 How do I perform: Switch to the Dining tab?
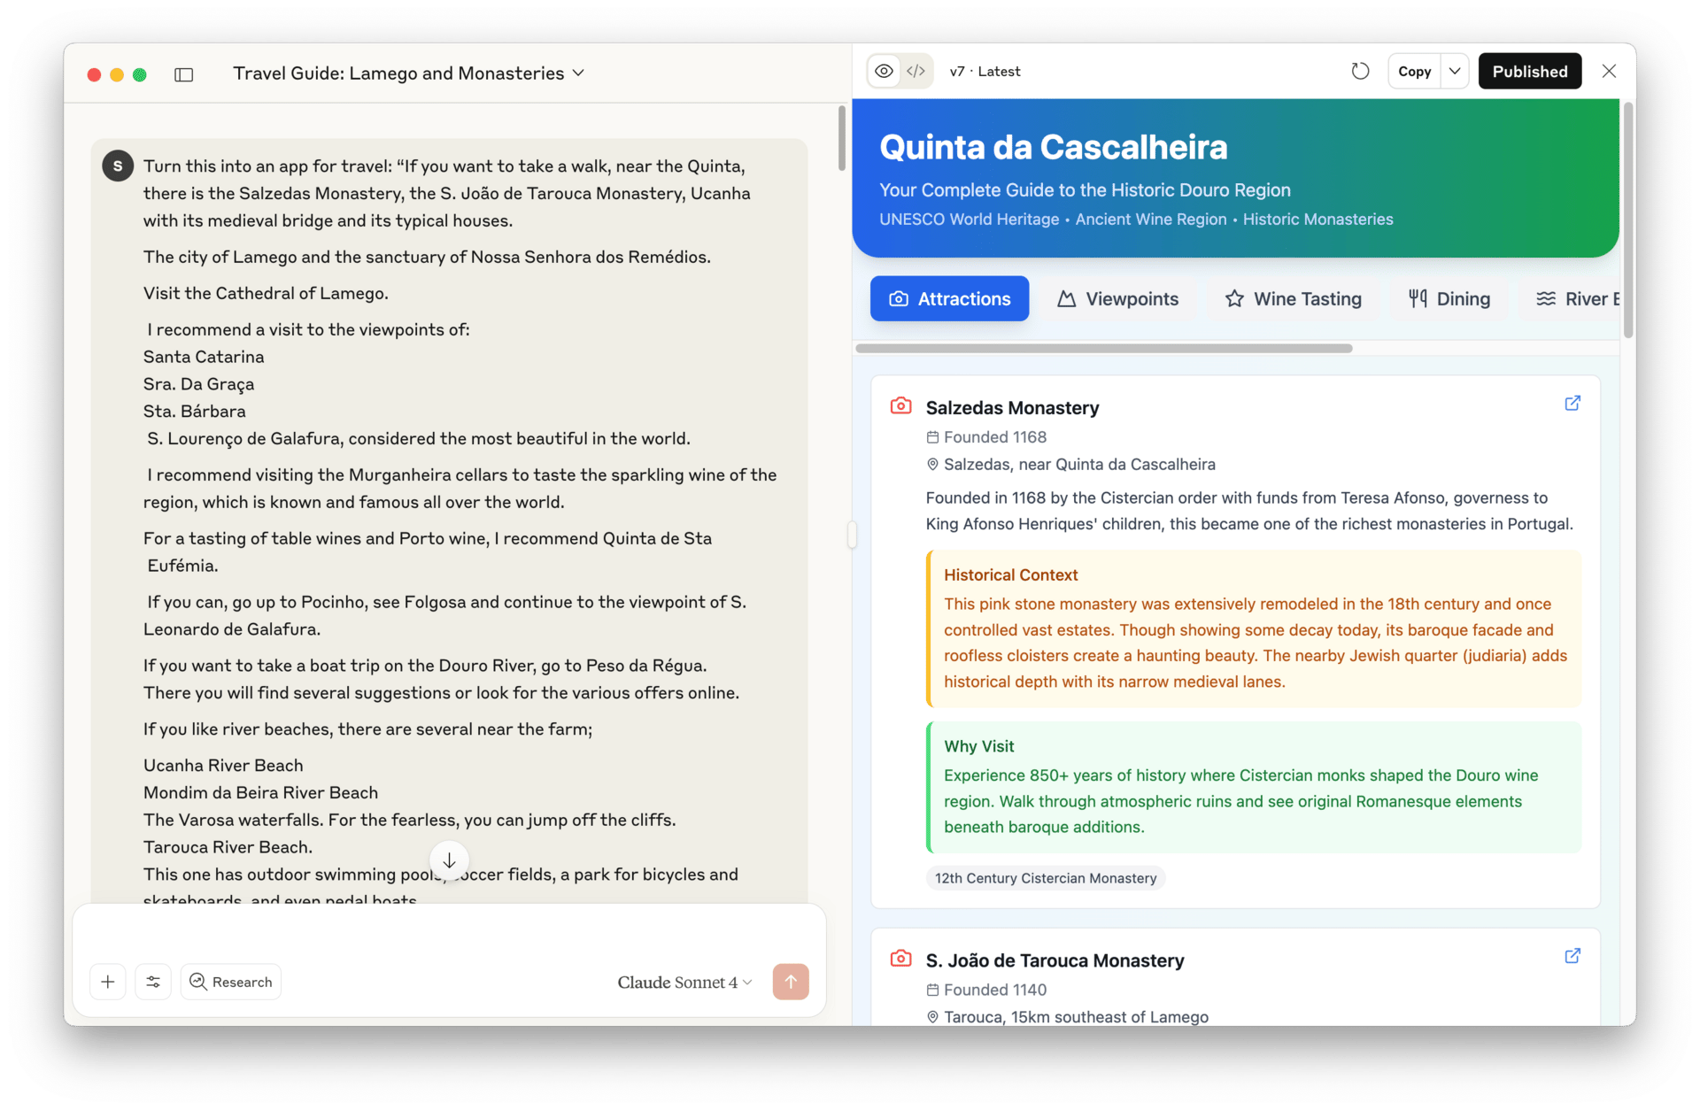tap(1449, 299)
